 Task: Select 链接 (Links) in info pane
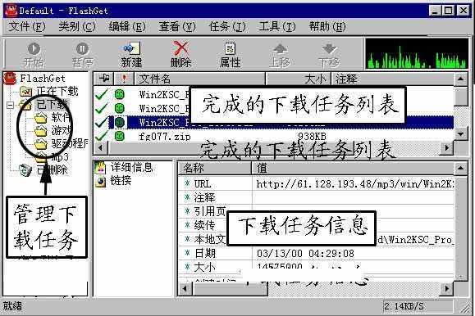coord(121,181)
